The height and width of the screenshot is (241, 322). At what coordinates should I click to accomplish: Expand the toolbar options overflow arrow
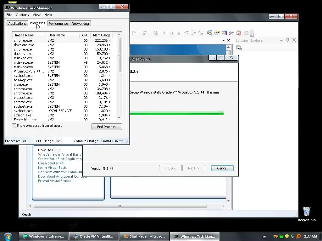[x=252, y=34]
